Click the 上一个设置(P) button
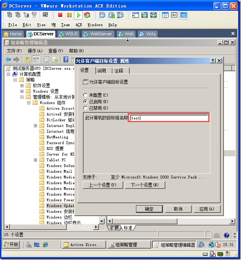 pyautogui.click(x=103, y=185)
